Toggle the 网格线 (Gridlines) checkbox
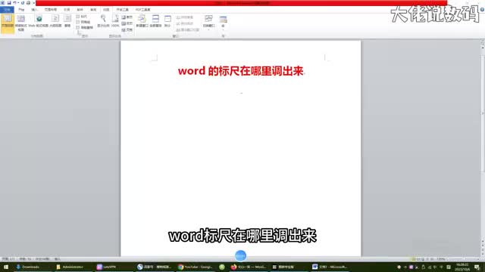Screen dimensions: 485x272 tap(78, 22)
